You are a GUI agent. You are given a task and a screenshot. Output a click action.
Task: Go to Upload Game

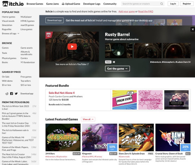click(71, 4)
